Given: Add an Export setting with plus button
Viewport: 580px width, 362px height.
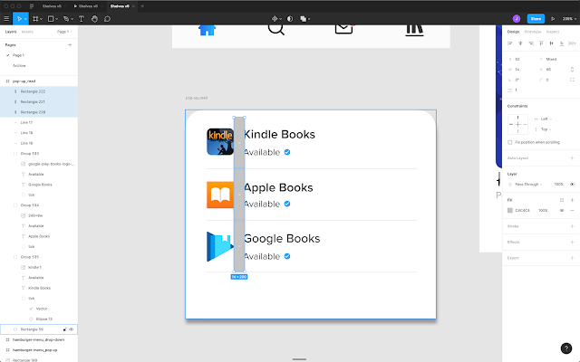Looking at the screenshot, I should pos(572,258).
